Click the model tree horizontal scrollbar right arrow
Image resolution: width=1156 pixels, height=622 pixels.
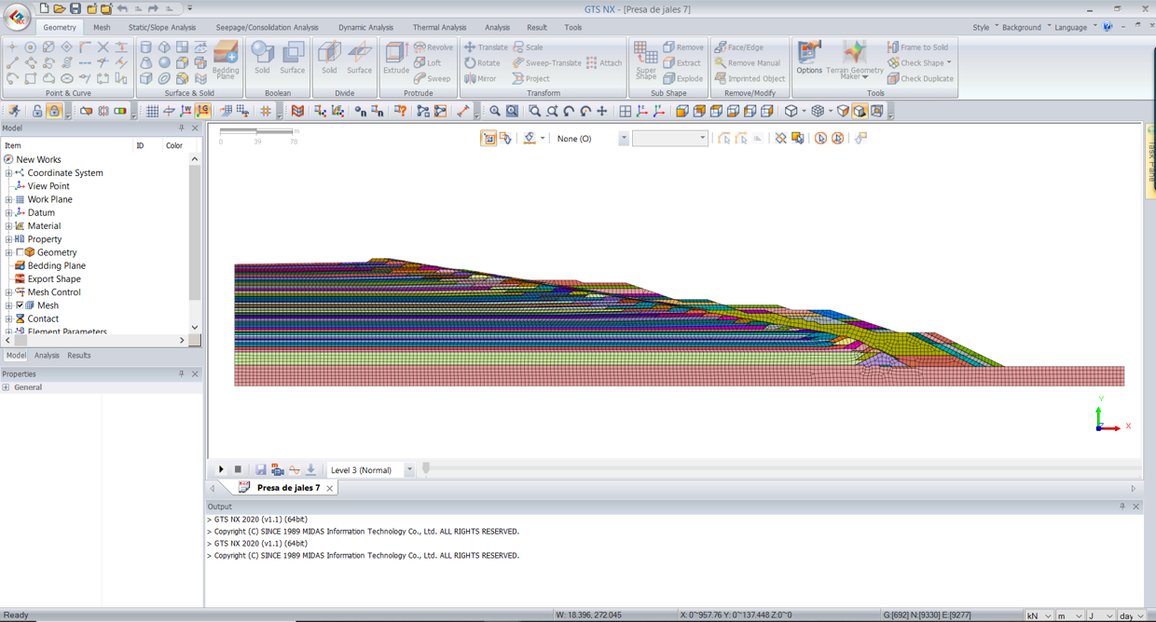point(182,341)
